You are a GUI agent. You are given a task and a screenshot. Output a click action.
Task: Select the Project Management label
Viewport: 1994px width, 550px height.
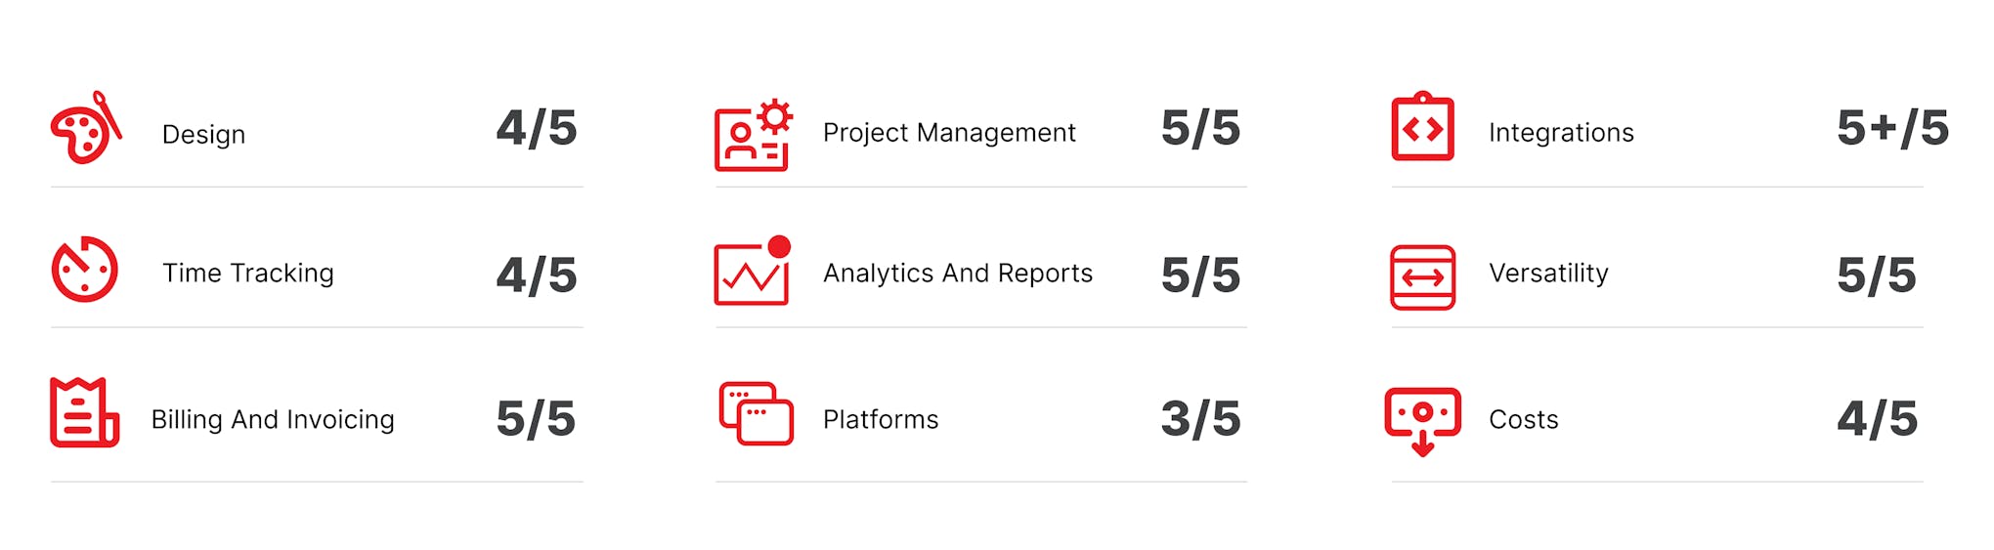click(x=949, y=133)
